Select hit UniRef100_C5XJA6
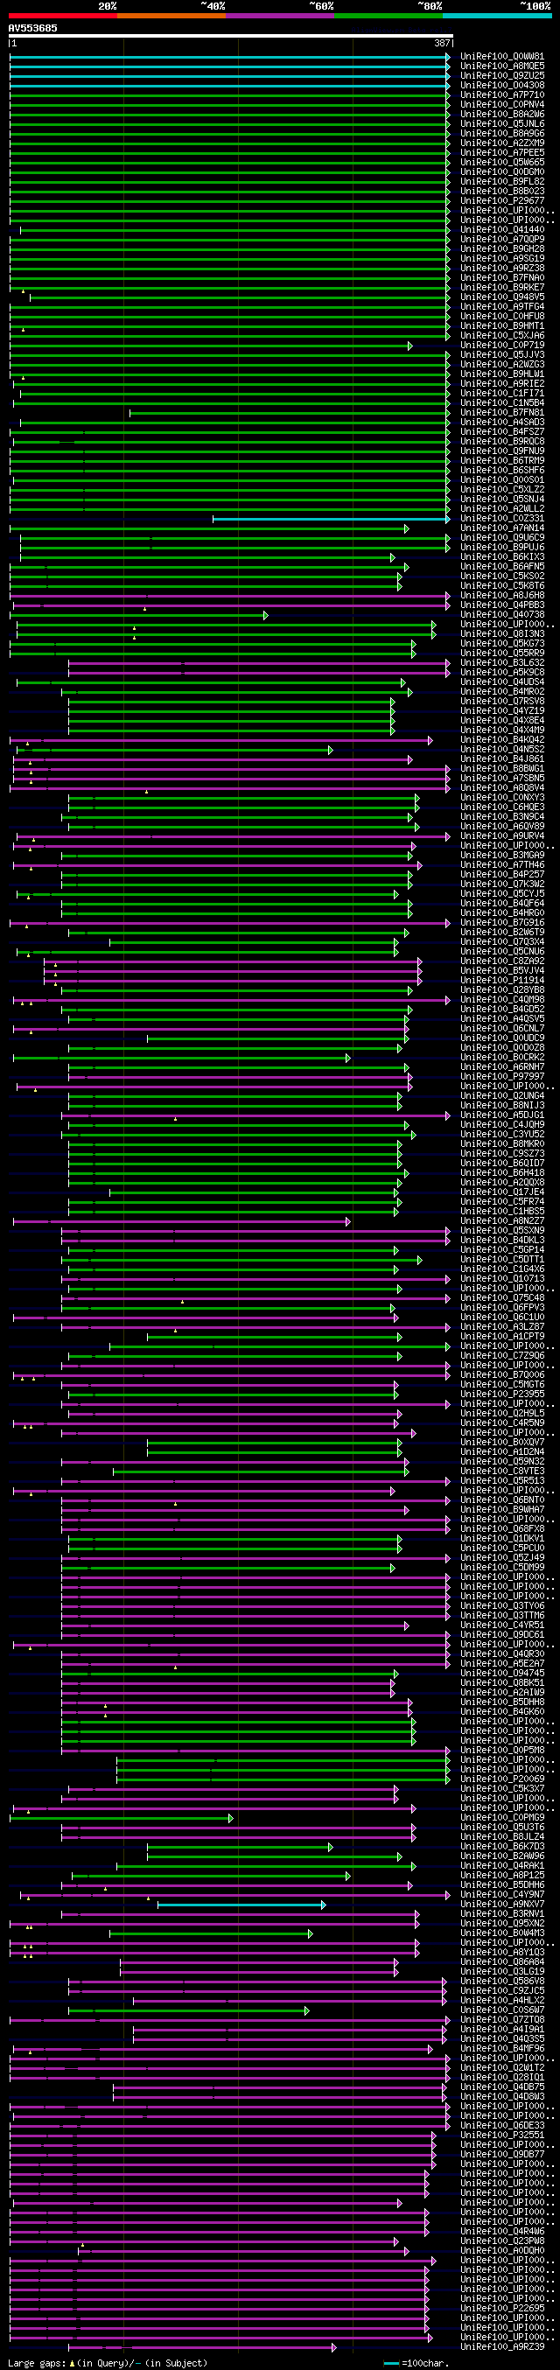 click(x=502, y=336)
